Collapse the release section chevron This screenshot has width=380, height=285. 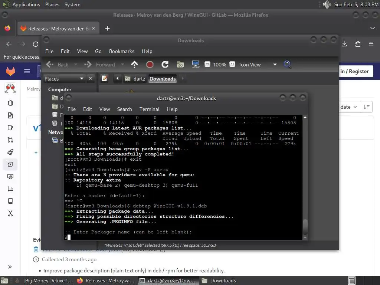pos(36,153)
